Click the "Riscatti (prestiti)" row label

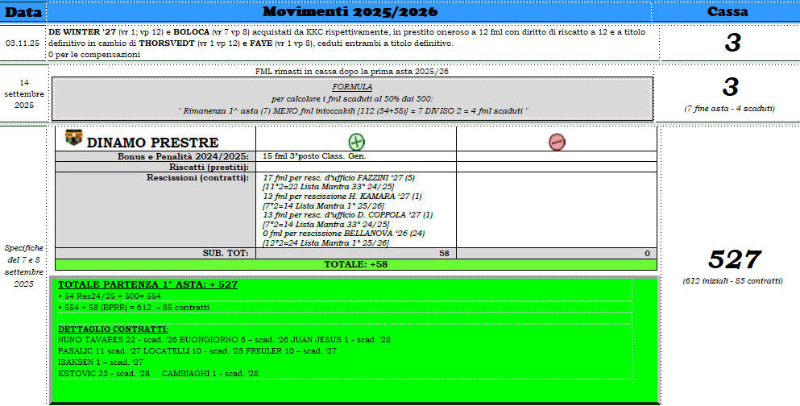[x=212, y=167]
